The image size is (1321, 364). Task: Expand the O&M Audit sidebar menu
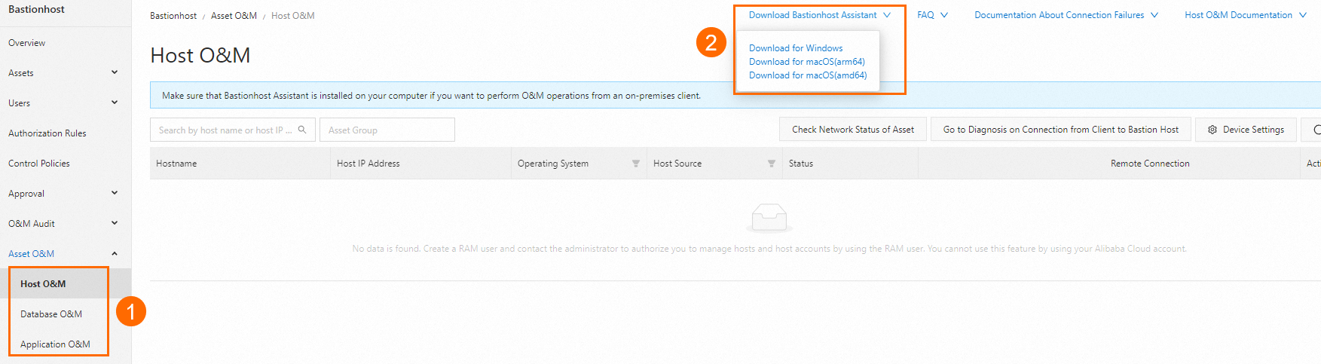click(115, 223)
